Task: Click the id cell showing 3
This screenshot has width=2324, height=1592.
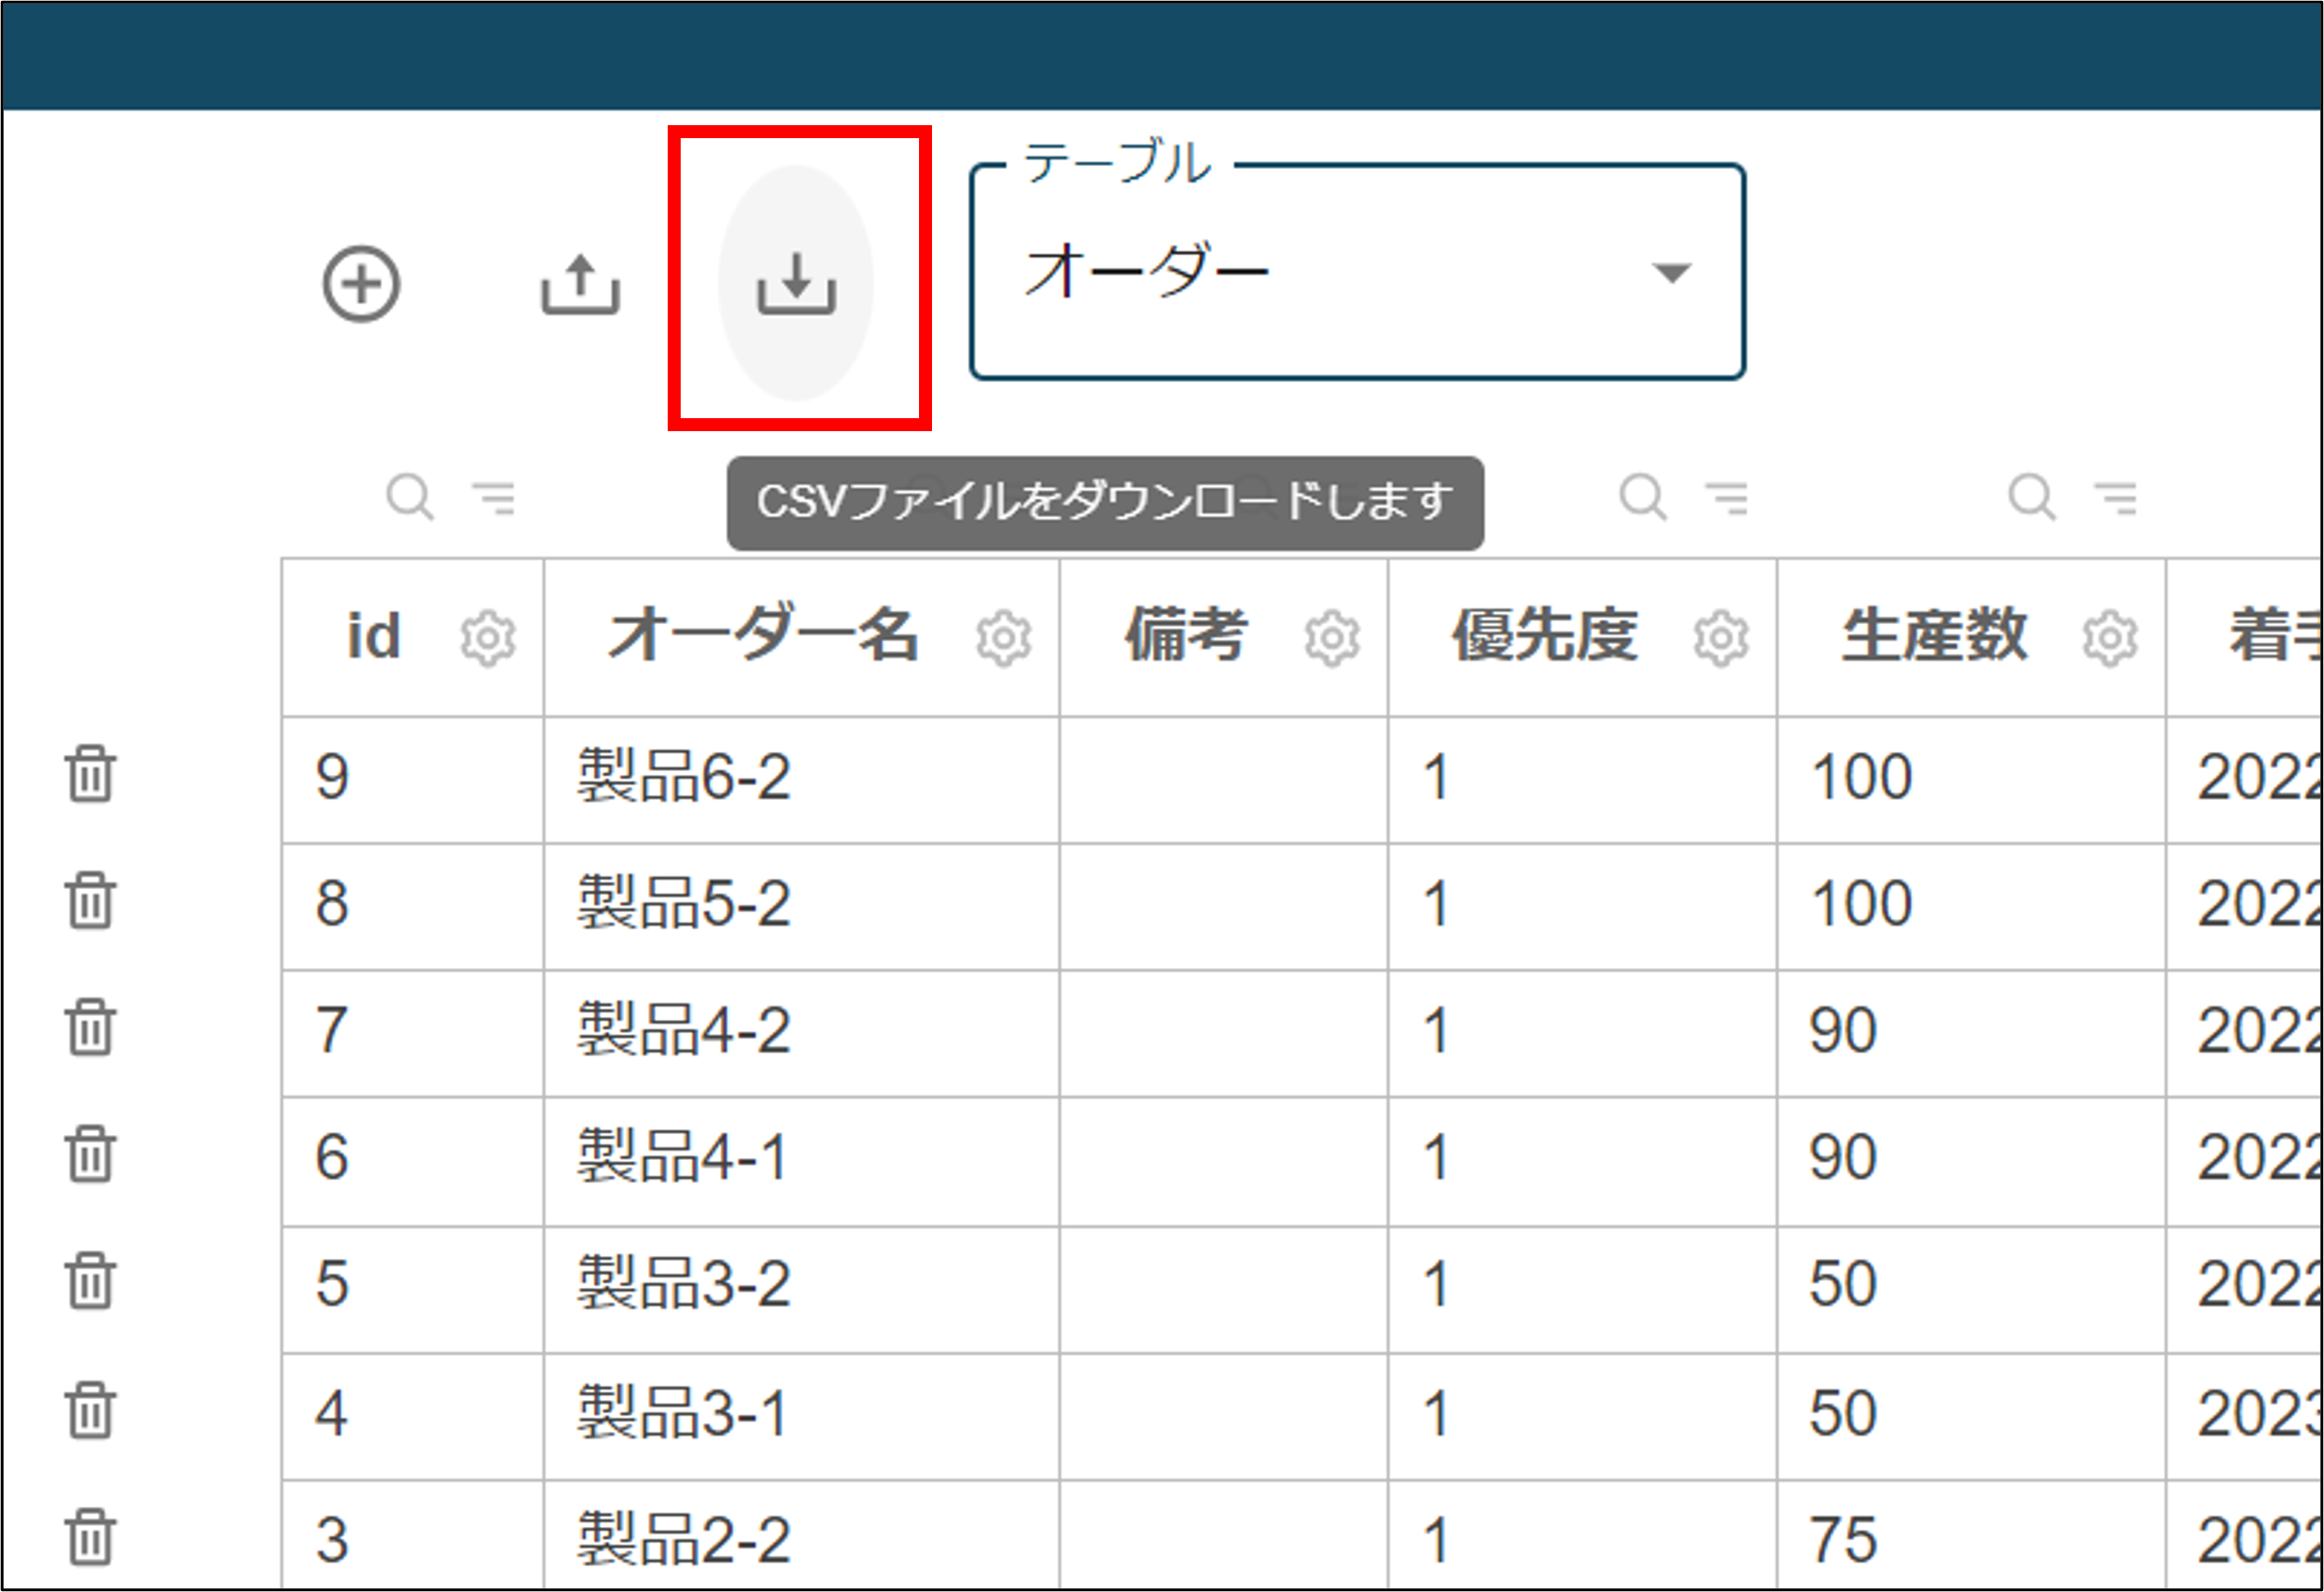Action: pos(412,1536)
